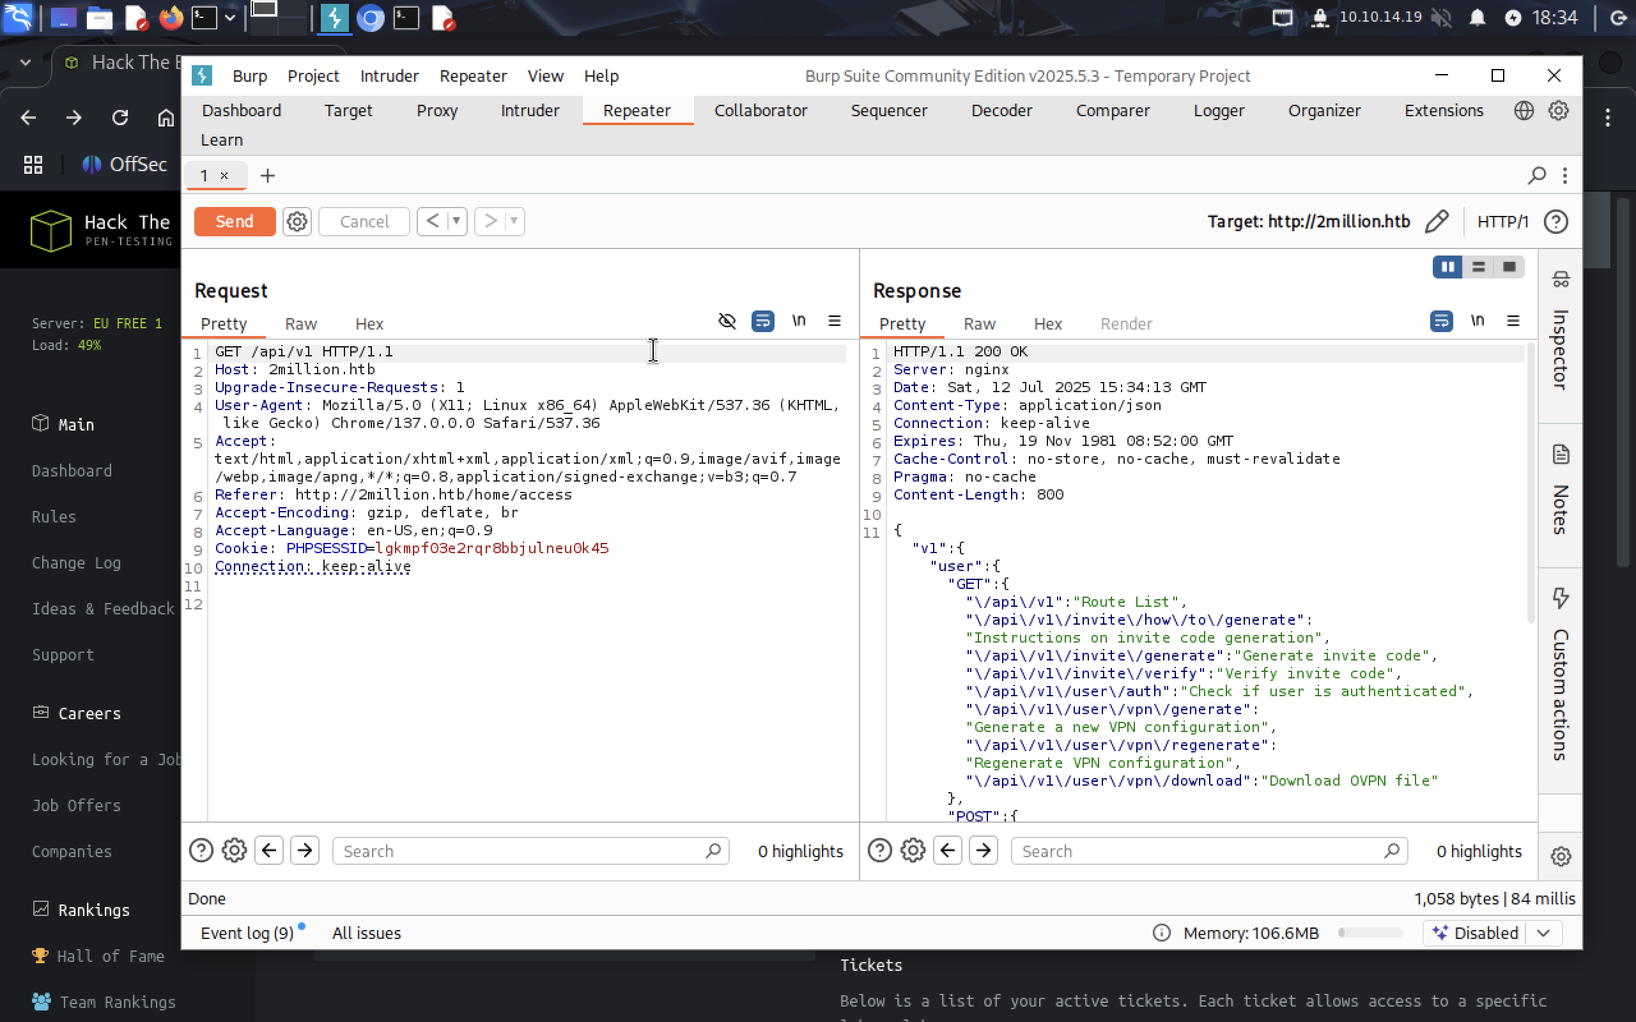Select combined tabbed layout view
Image resolution: width=1636 pixels, height=1022 pixels.
click(1509, 267)
